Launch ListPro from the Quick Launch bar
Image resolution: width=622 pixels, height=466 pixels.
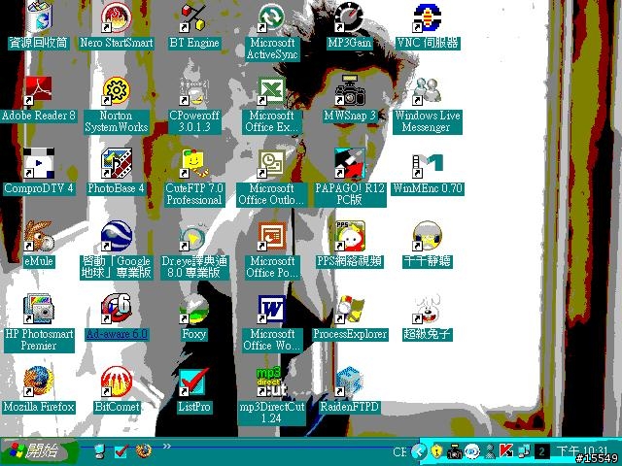point(121,451)
